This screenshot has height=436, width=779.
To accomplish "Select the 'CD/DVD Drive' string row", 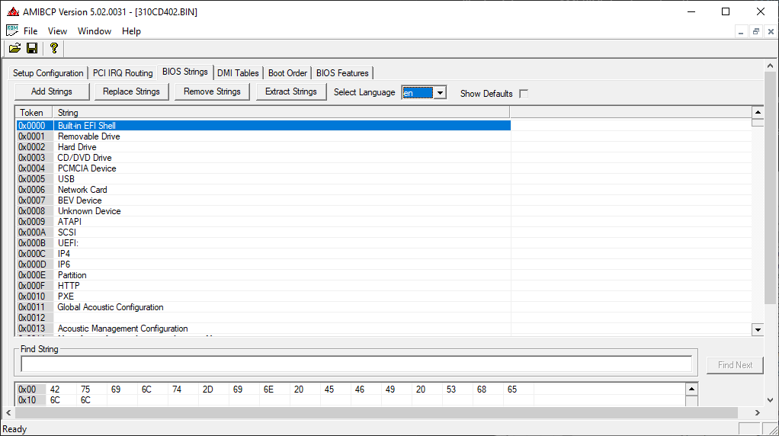I will 263,158.
